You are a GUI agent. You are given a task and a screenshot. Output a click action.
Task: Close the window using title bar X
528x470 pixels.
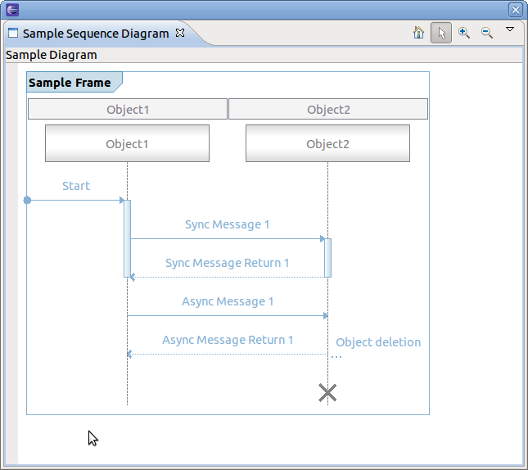click(x=516, y=10)
